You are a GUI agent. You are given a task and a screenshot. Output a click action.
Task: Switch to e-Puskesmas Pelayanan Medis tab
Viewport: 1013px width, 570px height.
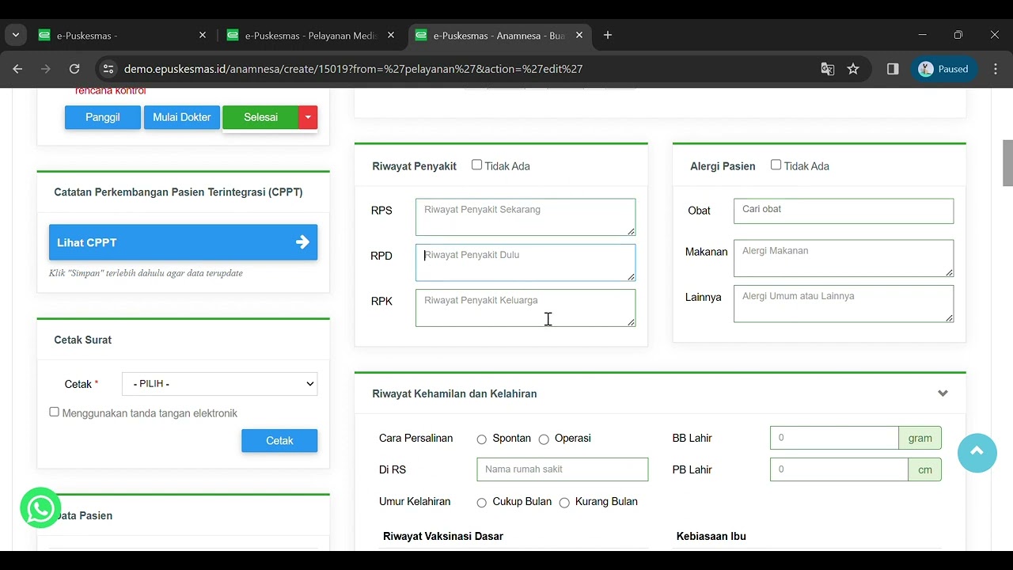(x=309, y=35)
